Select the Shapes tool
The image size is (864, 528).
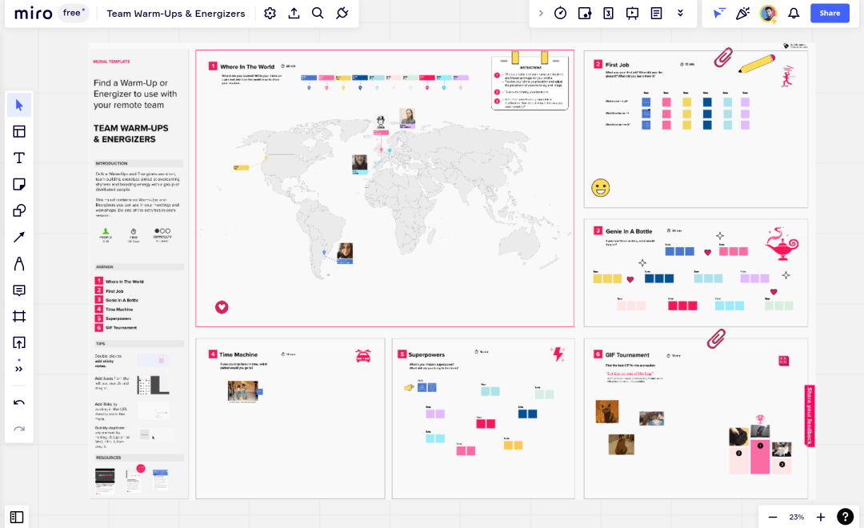(x=19, y=211)
